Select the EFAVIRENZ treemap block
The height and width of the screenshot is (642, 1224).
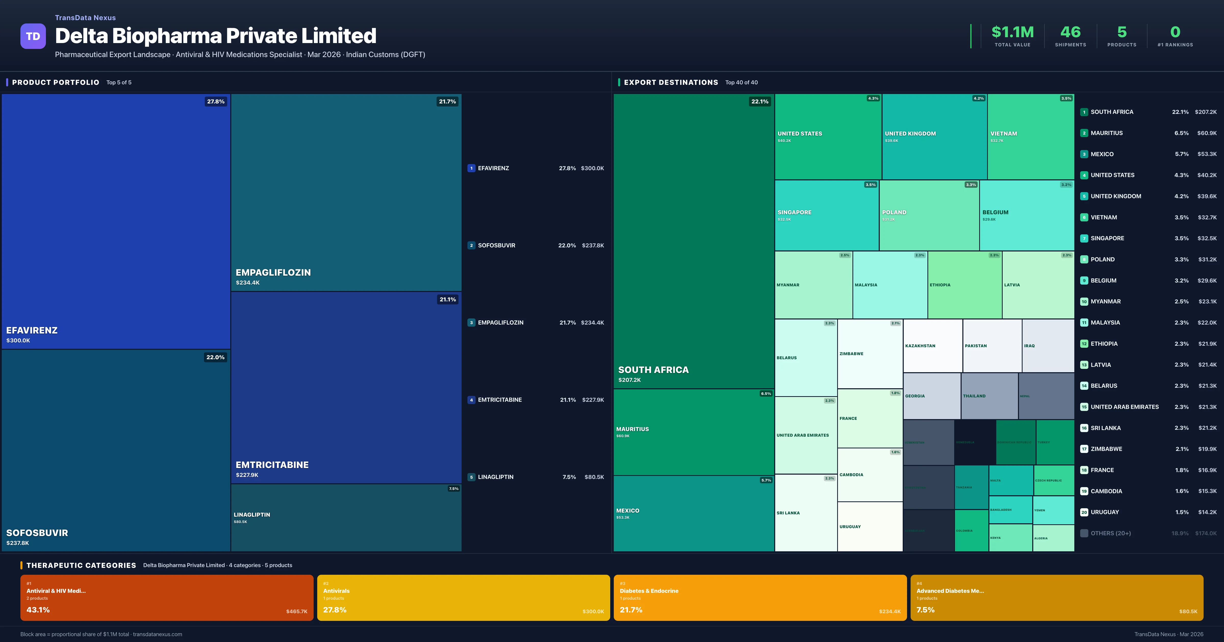[116, 221]
